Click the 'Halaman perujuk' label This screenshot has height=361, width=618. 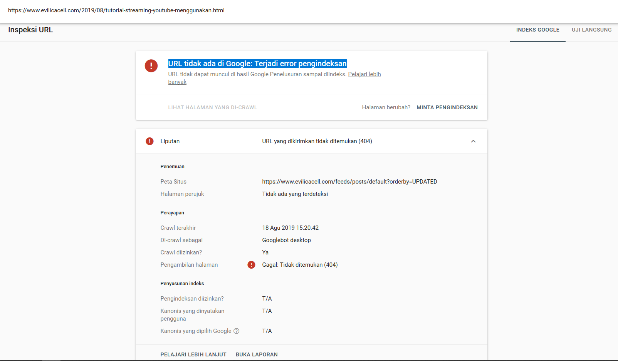tap(182, 194)
